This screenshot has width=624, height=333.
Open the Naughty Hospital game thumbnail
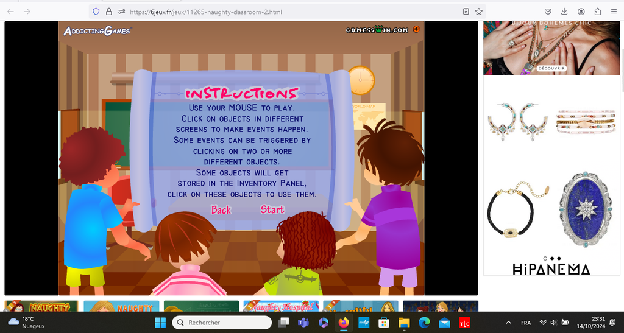tap(281, 306)
